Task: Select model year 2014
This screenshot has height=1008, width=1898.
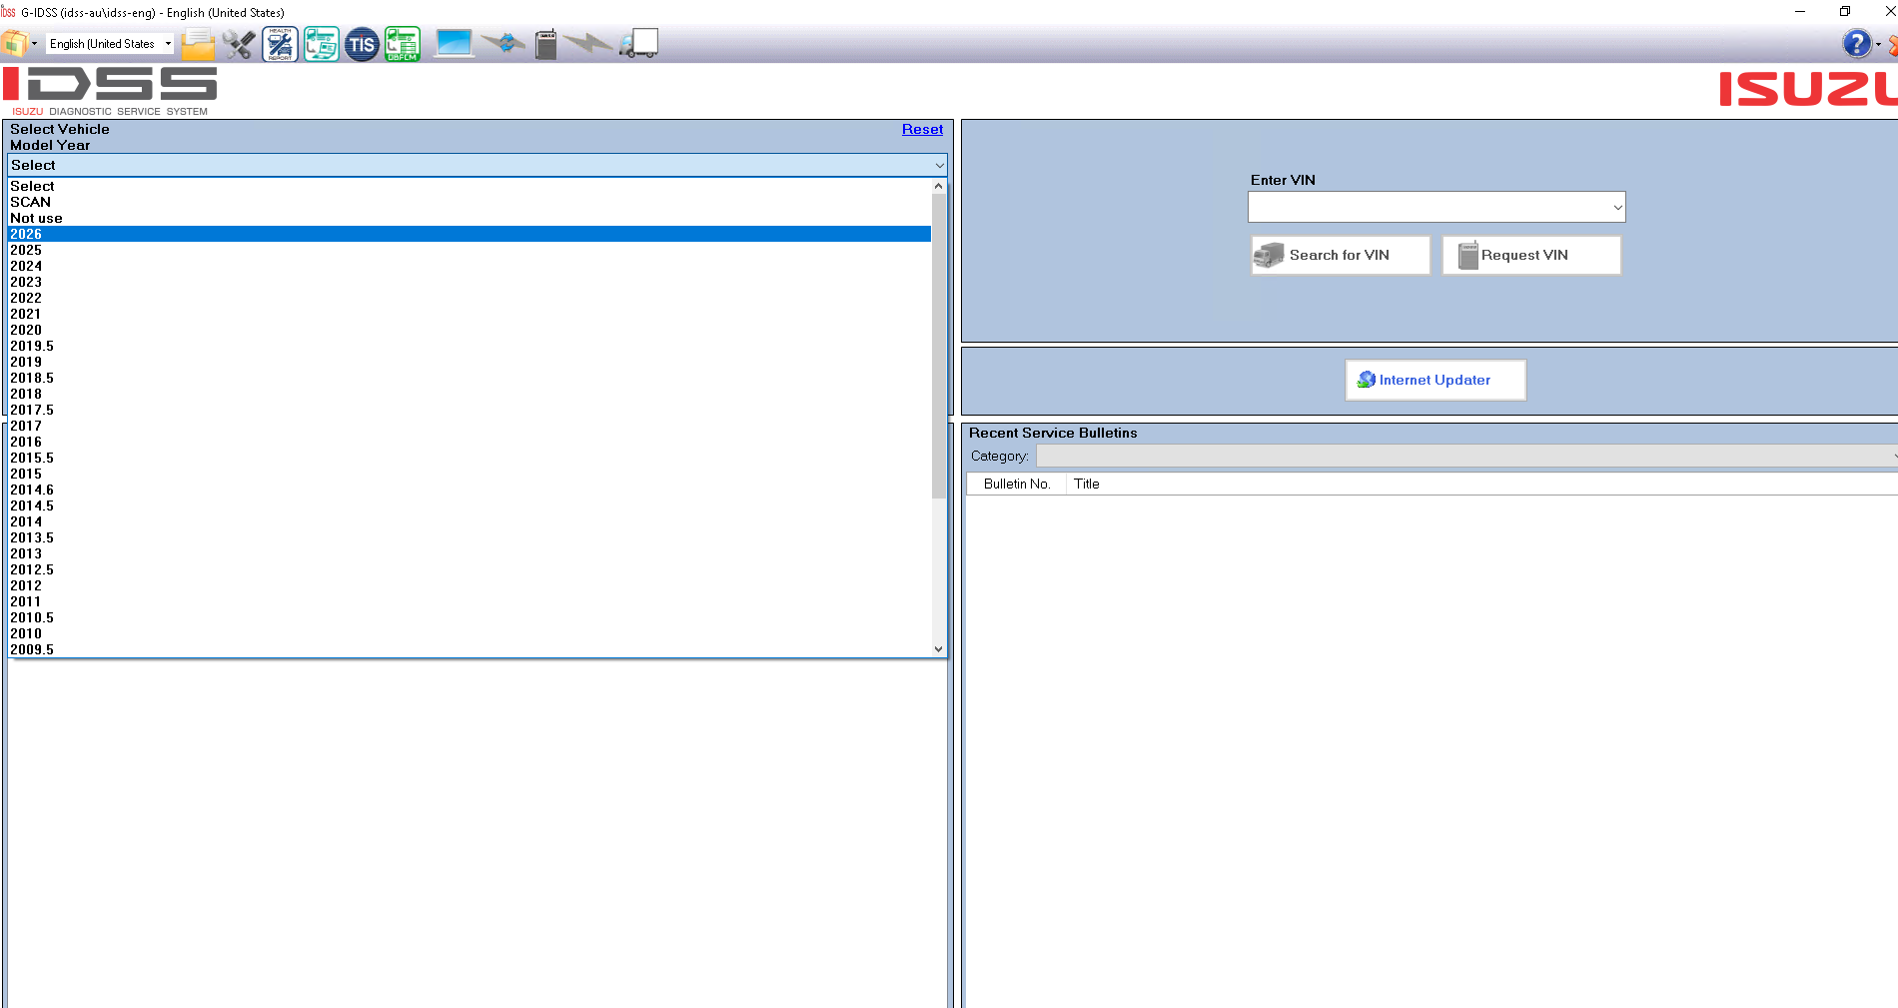Action: click(x=470, y=521)
